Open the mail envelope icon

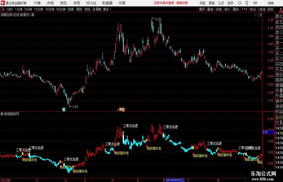255,3
